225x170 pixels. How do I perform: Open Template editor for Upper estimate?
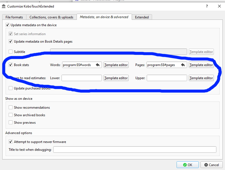[201, 78]
